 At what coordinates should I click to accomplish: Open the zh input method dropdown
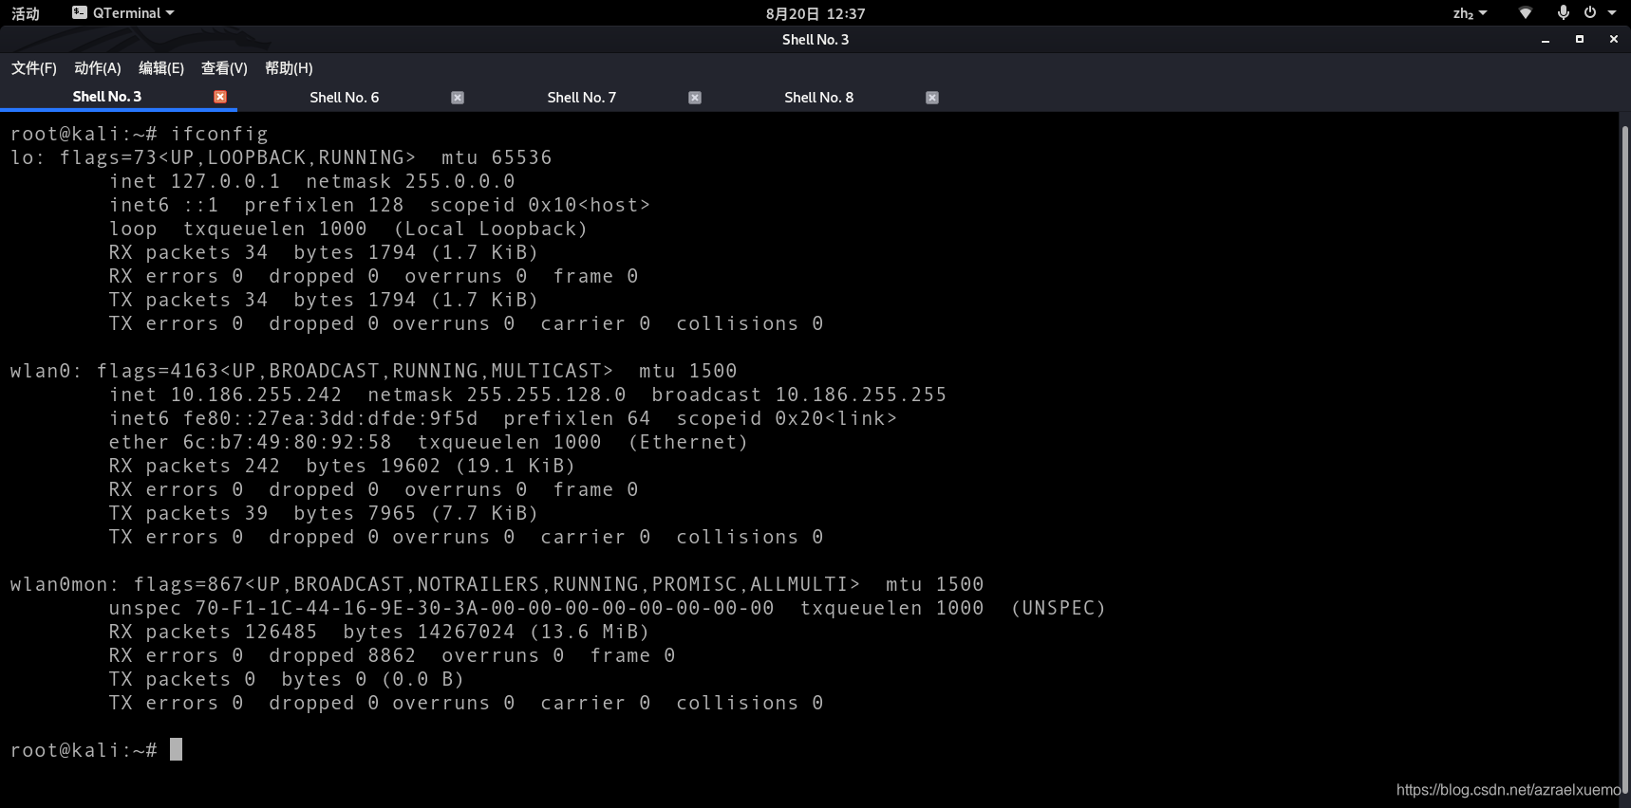pyautogui.click(x=1470, y=13)
